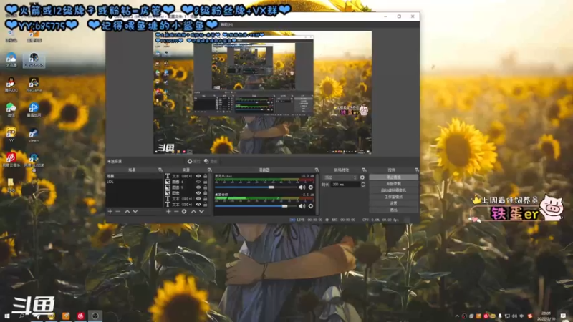Click the 退出 button
This screenshot has width=573, height=322.
click(393, 210)
